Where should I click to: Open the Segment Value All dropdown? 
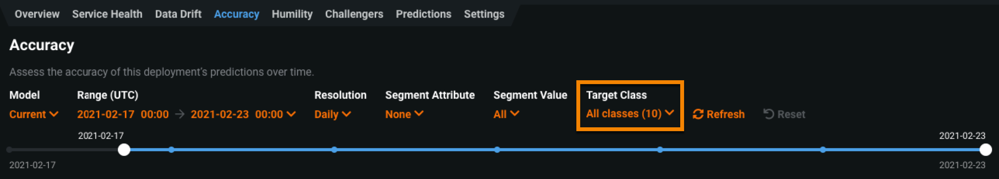506,114
